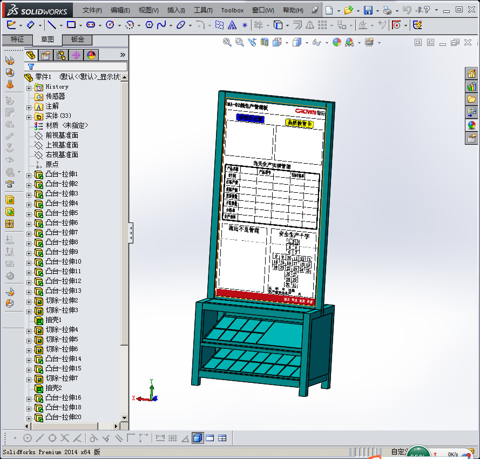Expand the History tree node
Viewport: 480px width, 459px height.
29,88
